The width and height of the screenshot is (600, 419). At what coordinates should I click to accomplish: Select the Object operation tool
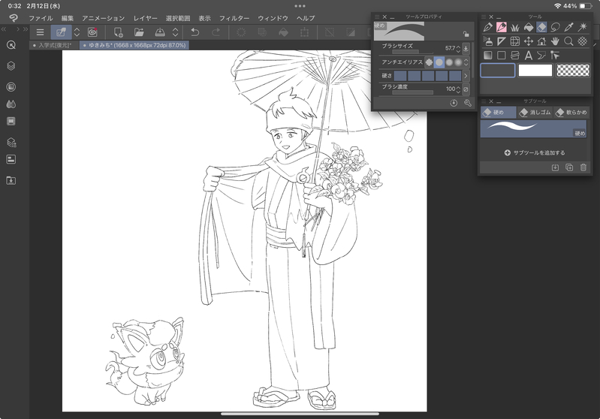(555, 55)
